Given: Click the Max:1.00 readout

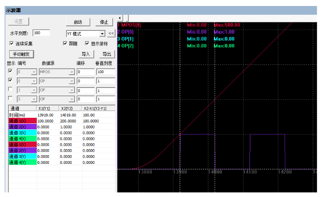Looking at the screenshot, I should point(224,32).
